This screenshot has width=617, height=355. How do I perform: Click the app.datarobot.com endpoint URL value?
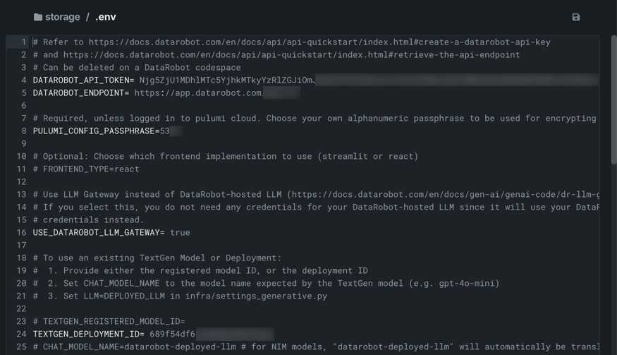pyautogui.click(x=198, y=93)
